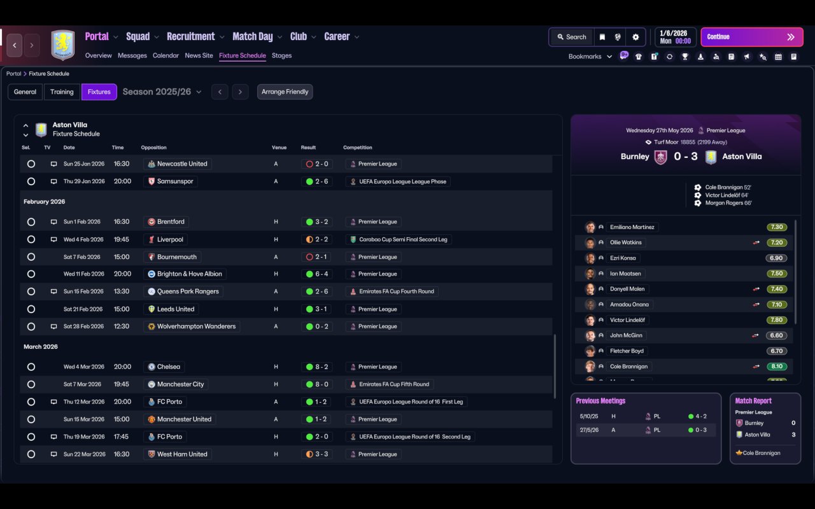Click the substitution arrow icon beside John McGinn
This screenshot has height=509, width=815.
[756, 335]
